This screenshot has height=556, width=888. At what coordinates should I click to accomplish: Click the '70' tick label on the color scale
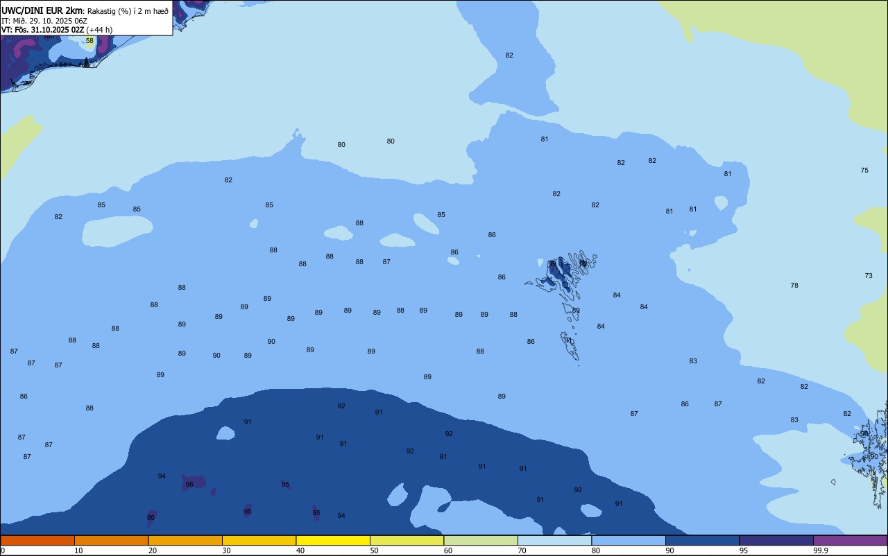pyautogui.click(x=522, y=550)
